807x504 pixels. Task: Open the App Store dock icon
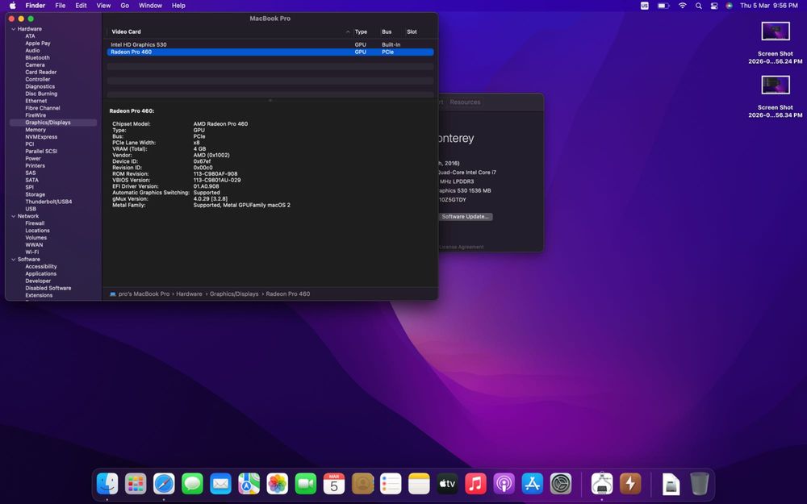coord(532,484)
